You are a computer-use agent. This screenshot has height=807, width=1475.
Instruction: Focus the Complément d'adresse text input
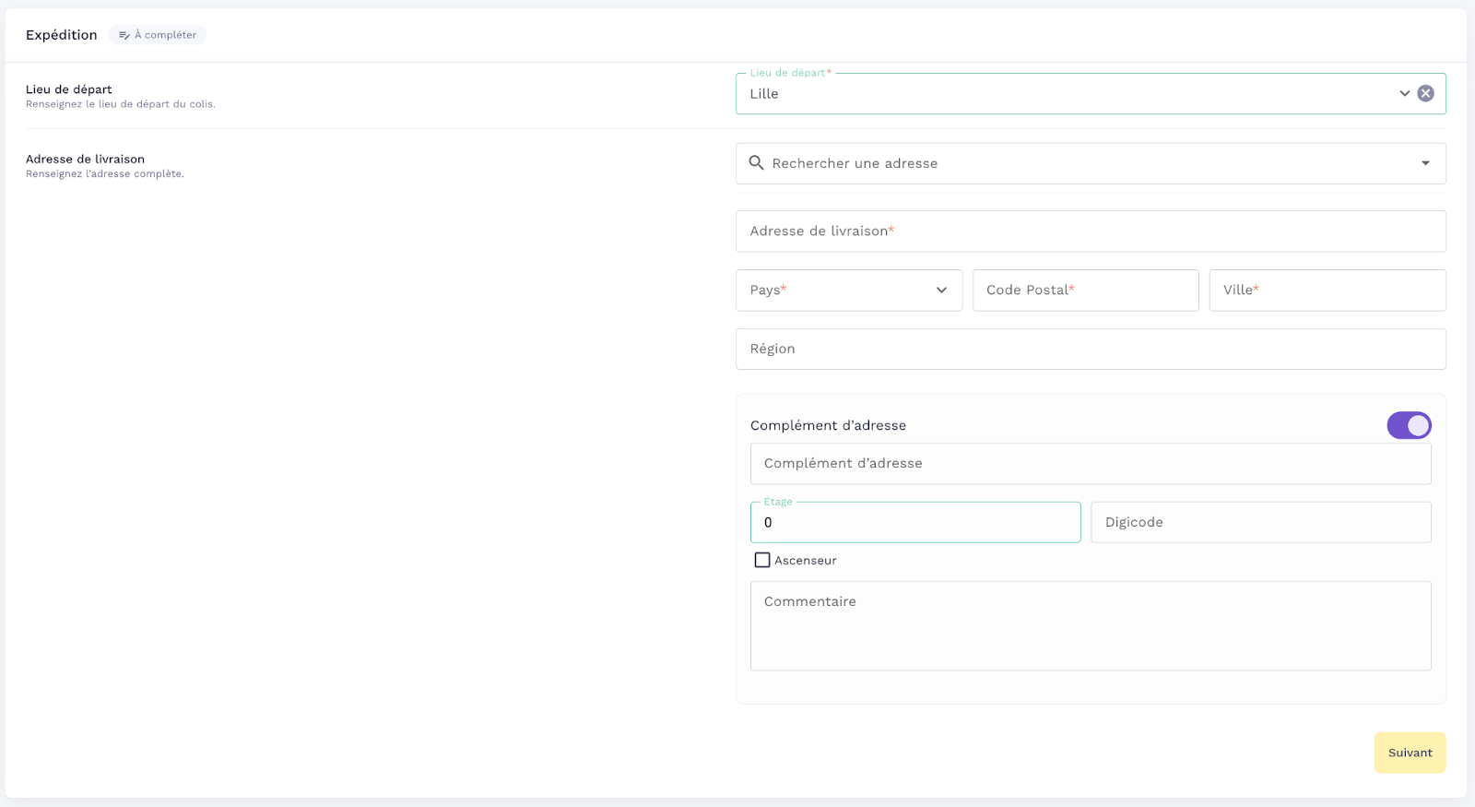[x=1090, y=464]
